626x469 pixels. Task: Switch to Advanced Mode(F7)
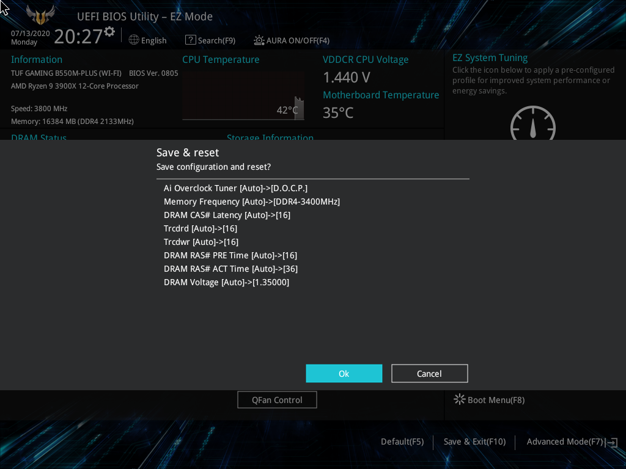click(x=564, y=442)
